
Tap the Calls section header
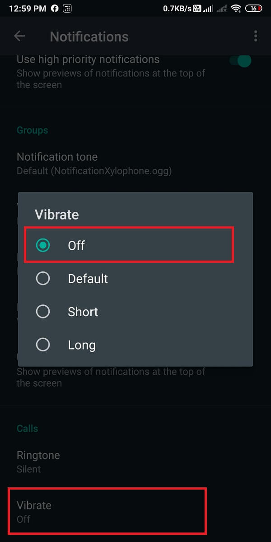27,428
